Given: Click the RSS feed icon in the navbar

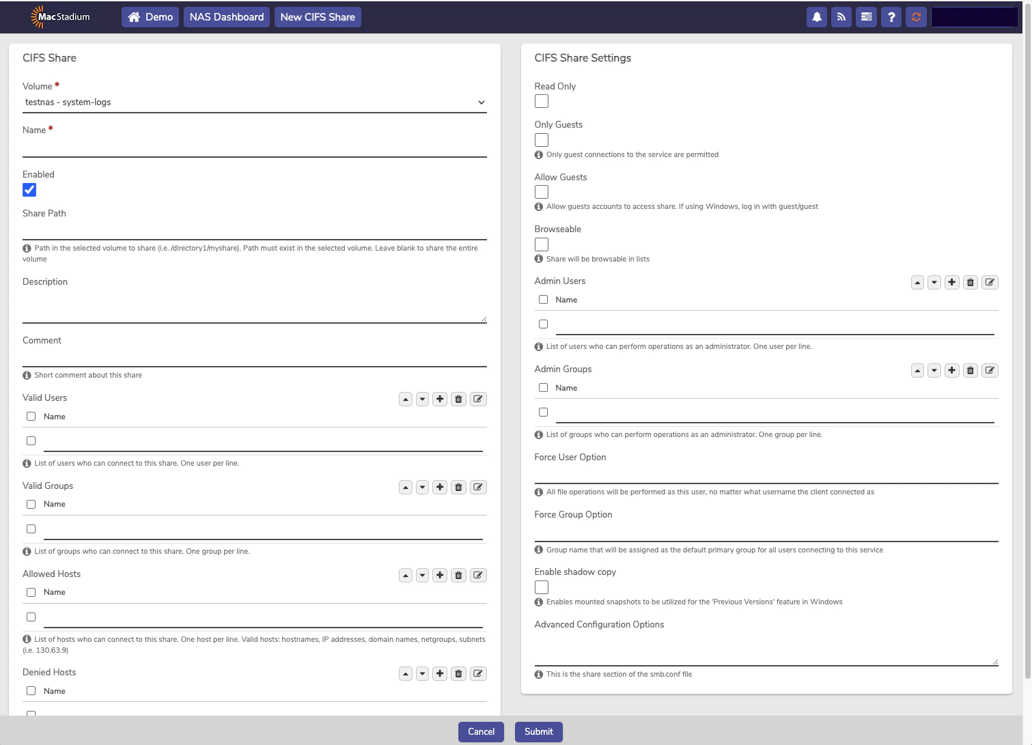Looking at the screenshot, I should (841, 17).
